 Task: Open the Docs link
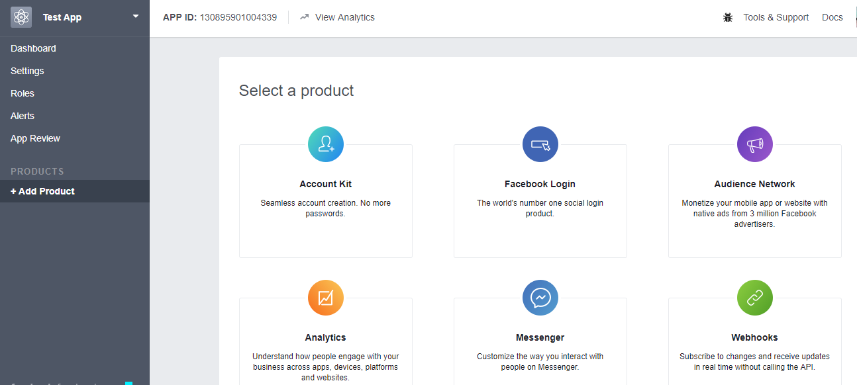click(x=832, y=17)
